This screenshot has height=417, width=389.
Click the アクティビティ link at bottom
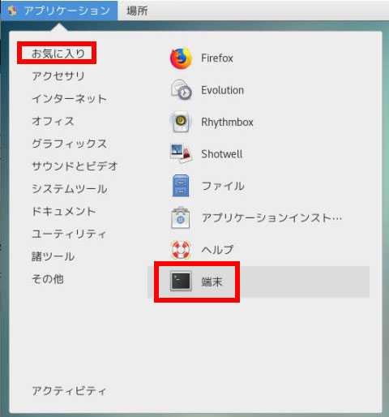point(69,391)
